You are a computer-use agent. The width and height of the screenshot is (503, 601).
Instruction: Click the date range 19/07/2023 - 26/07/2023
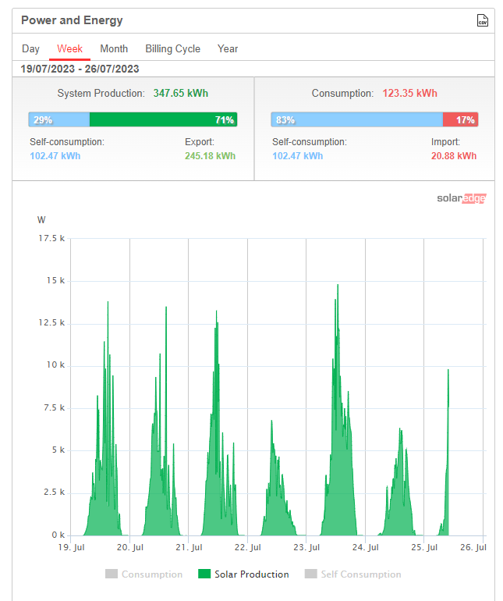tap(80, 69)
